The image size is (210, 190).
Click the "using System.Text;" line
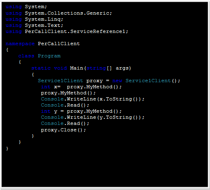34,26
